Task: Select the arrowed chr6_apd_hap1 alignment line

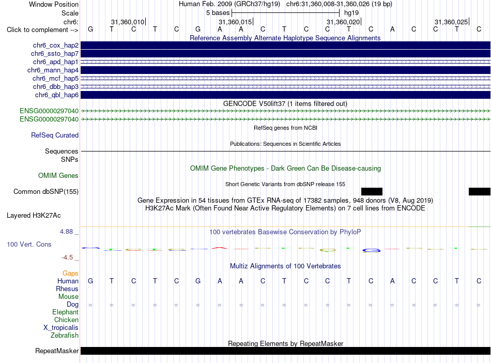Action: [286, 62]
